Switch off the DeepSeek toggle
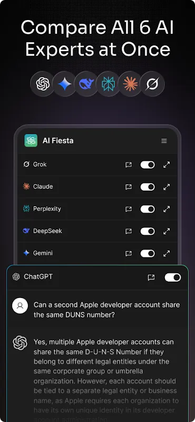This screenshot has height=422, width=195. (x=148, y=231)
